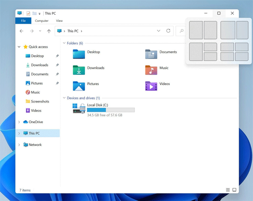Image resolution: width=253 pixels, height=201 pixels.
Task: Snap to narrow right zone of uneven split
Action: tap(242, 30)
